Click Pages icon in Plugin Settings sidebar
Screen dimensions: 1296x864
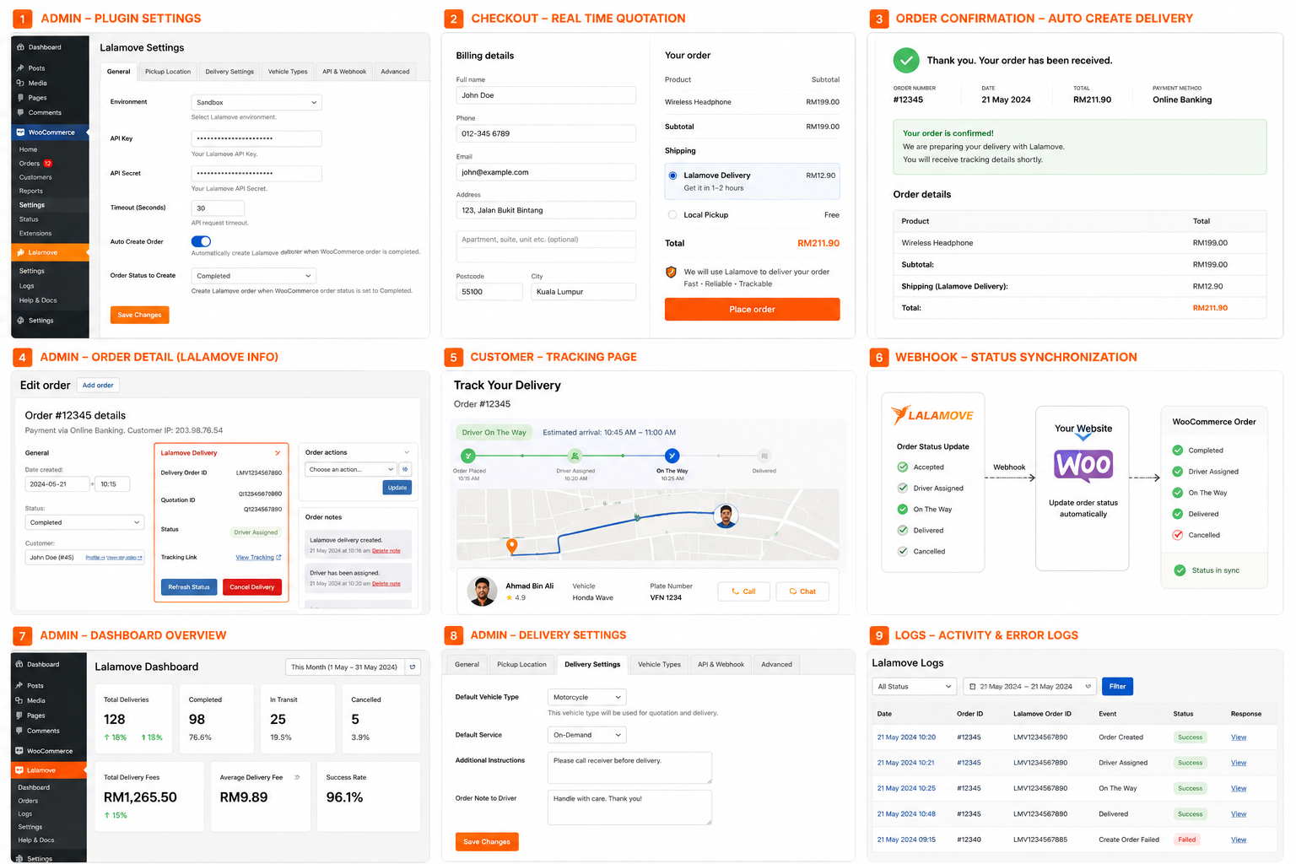[20, 98]
